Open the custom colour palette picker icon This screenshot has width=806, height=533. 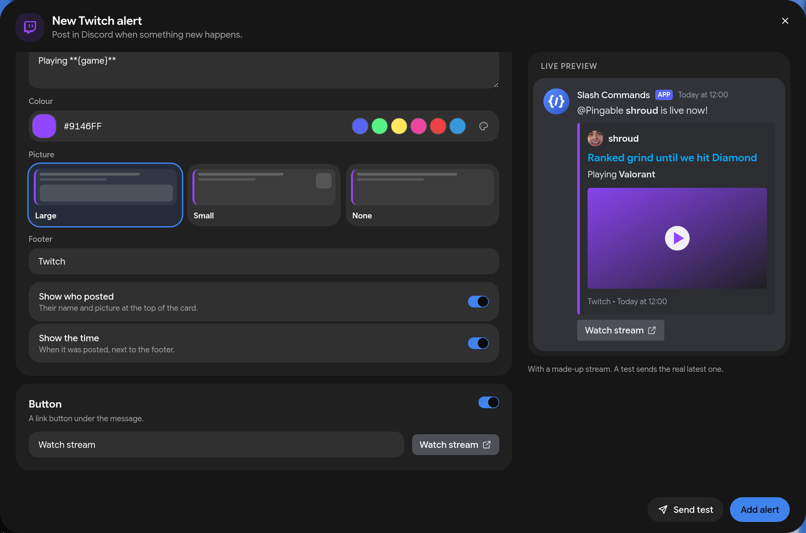coord(484,126)
